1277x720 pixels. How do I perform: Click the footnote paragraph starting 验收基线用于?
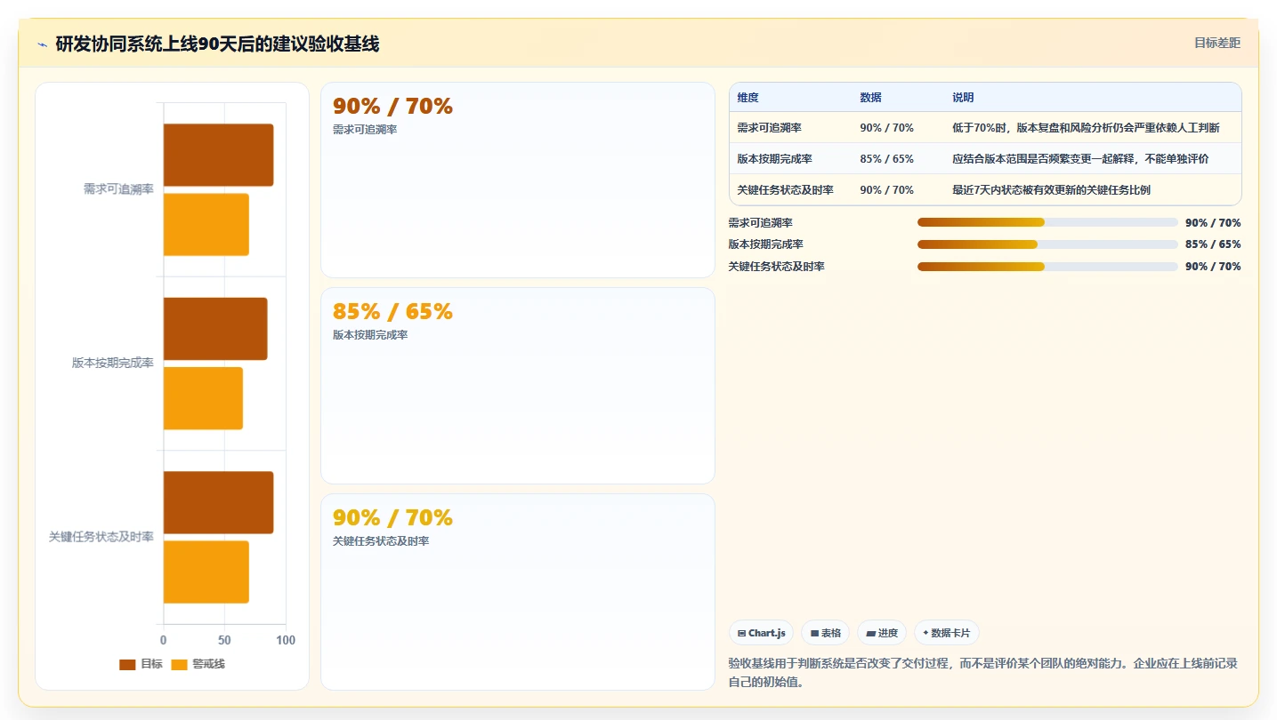[983, 673]
